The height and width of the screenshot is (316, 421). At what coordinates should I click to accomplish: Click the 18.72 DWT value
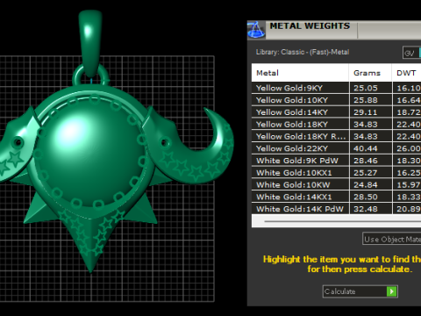click(409, 112)
